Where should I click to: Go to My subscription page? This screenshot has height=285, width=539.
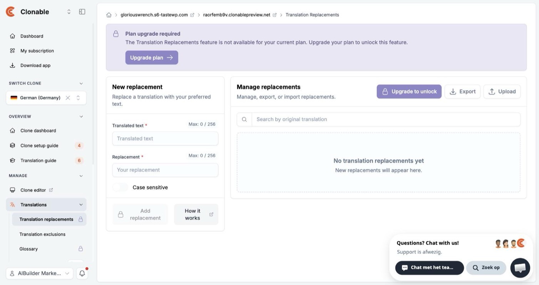(x=37, y=51)
